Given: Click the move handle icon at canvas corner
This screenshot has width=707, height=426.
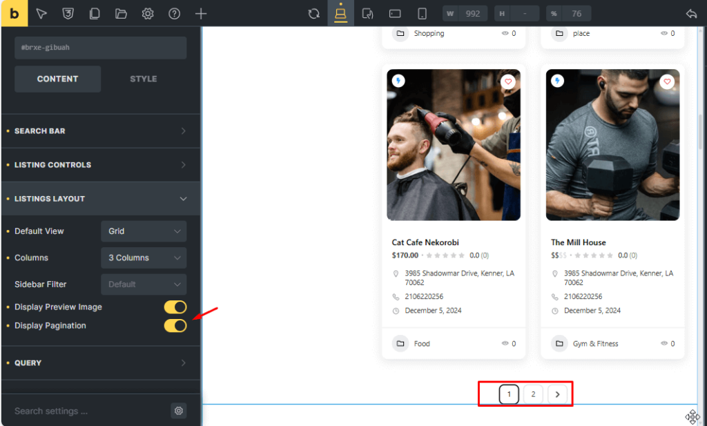Looking at the screenshot, I should 692,416.
